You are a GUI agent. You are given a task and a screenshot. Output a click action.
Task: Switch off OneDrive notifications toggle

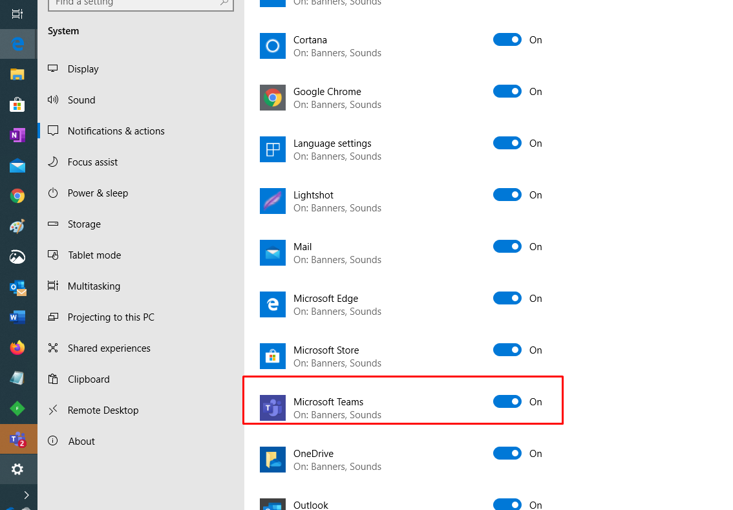tap(507, 453)
